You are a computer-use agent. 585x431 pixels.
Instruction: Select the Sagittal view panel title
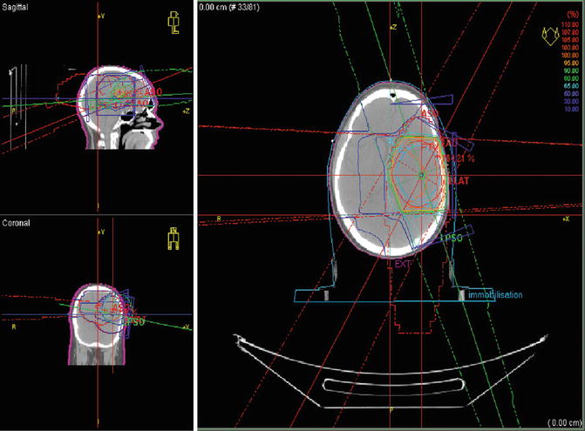[x=17, y=7]
